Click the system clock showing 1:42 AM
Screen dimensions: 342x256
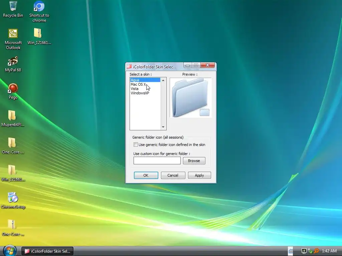(329, 251)
